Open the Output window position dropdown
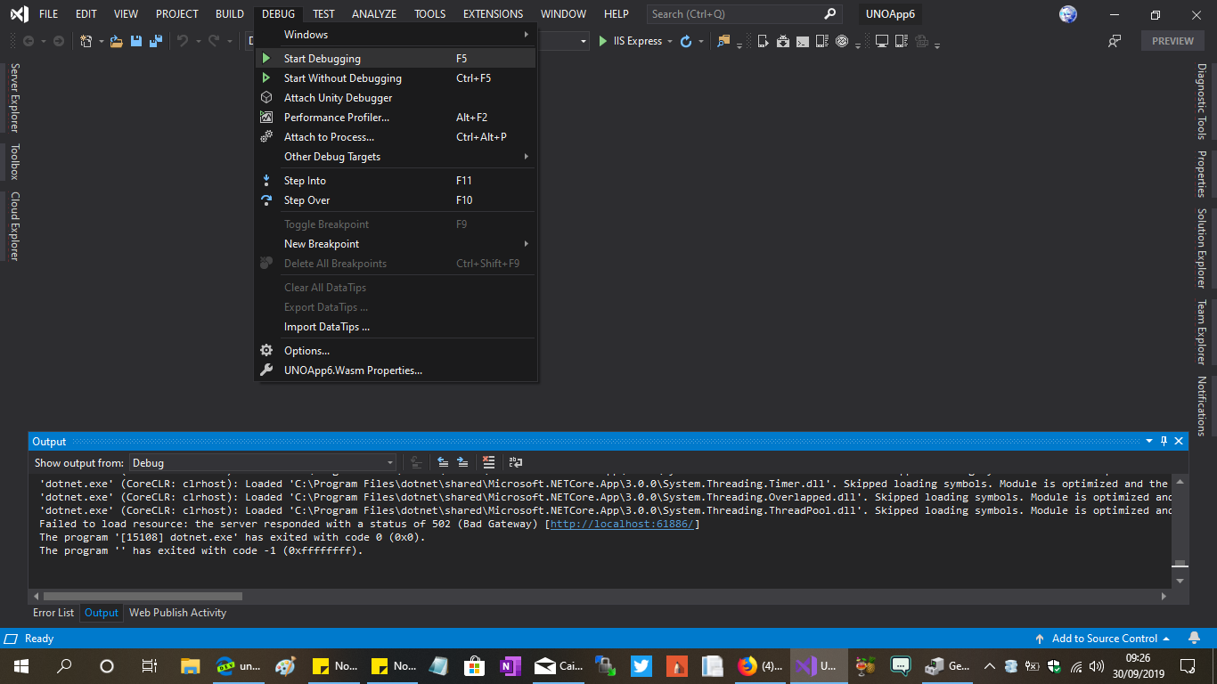Image resolution: width=1217 pixels, height=684 pixels. click(x=1148, y=441)
